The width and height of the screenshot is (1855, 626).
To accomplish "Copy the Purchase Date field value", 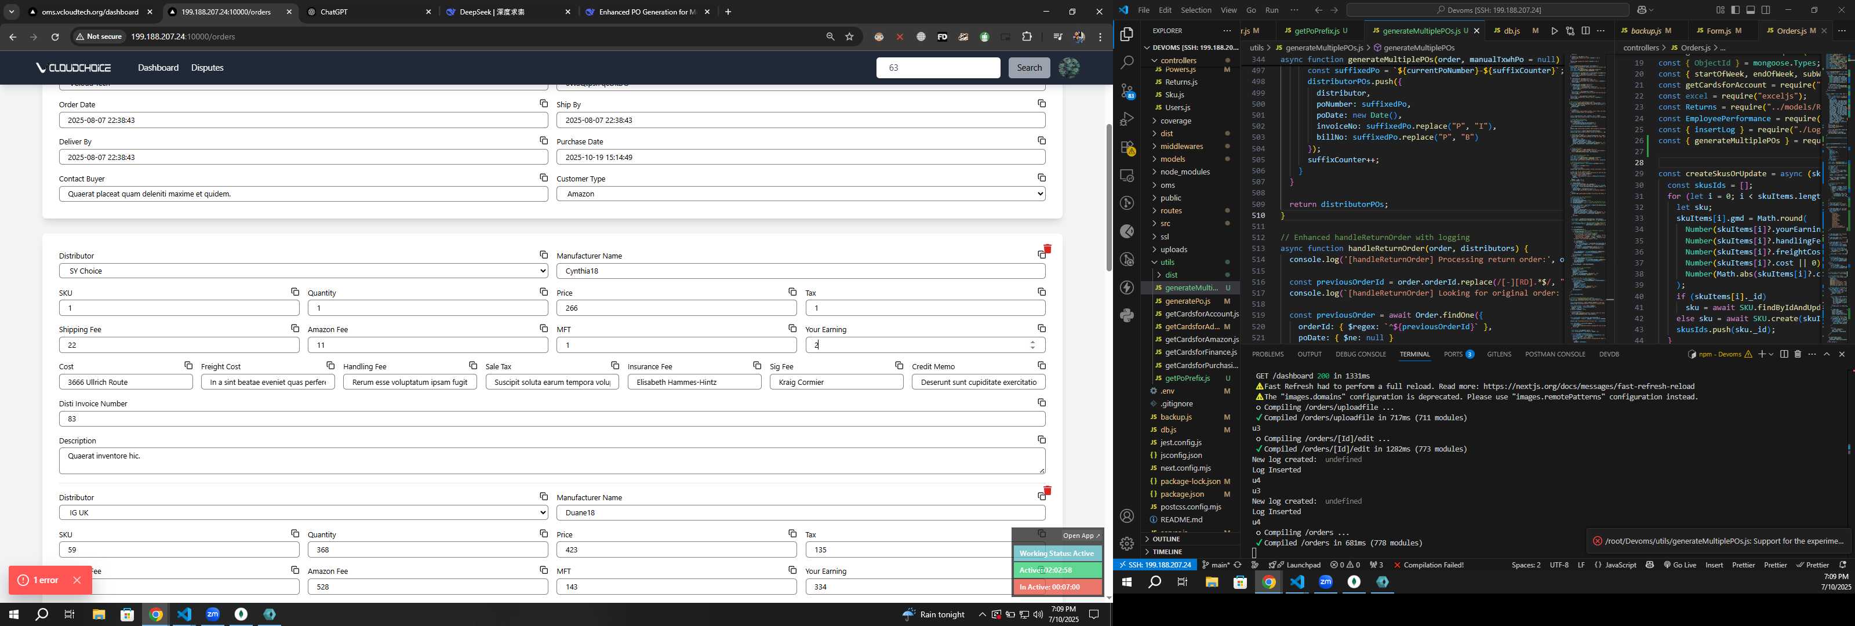I will pos(1041,140).
